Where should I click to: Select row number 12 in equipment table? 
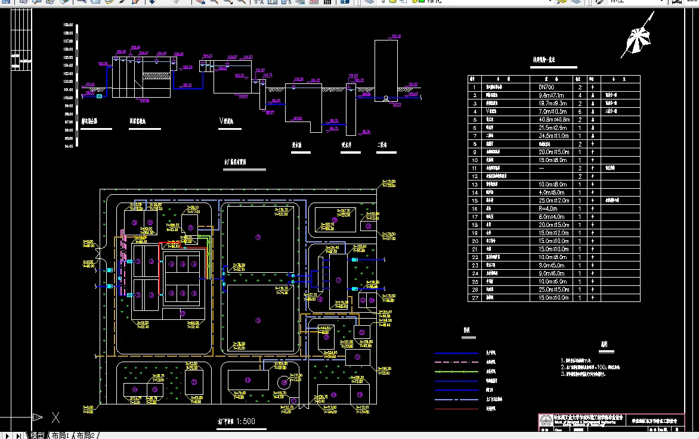pyautogui.click(x=475, y=176)
